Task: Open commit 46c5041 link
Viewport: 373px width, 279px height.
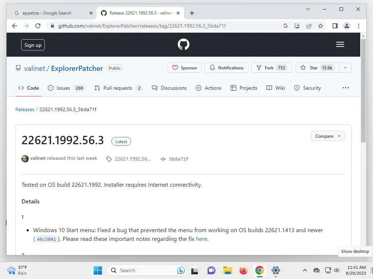Action: pos(46,239)
